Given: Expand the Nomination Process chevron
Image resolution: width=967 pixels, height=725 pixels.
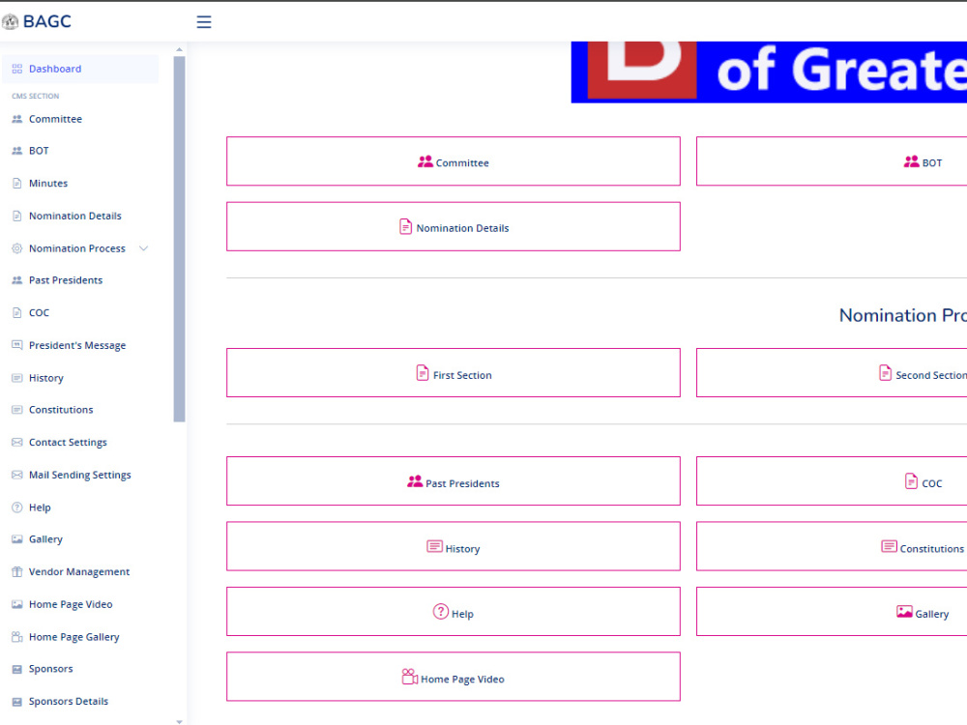Looking at the screenshot, I should click(144, 248).
